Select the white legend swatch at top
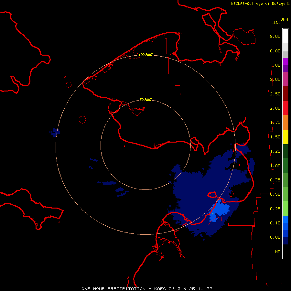This screenshot has height=291, width=291. point(286,36)
